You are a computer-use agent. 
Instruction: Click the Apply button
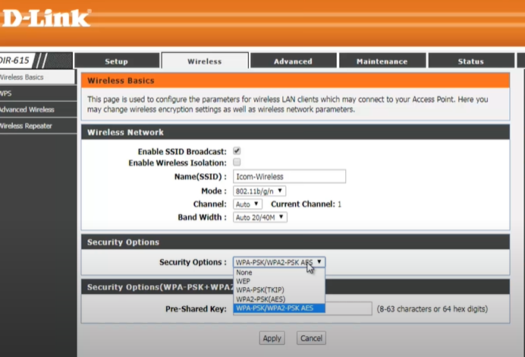(272, 338)
